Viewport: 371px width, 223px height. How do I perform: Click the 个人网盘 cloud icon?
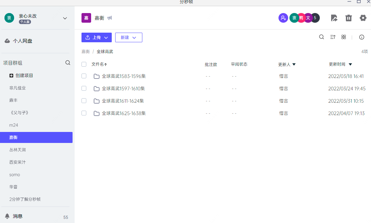click(7, 41)
